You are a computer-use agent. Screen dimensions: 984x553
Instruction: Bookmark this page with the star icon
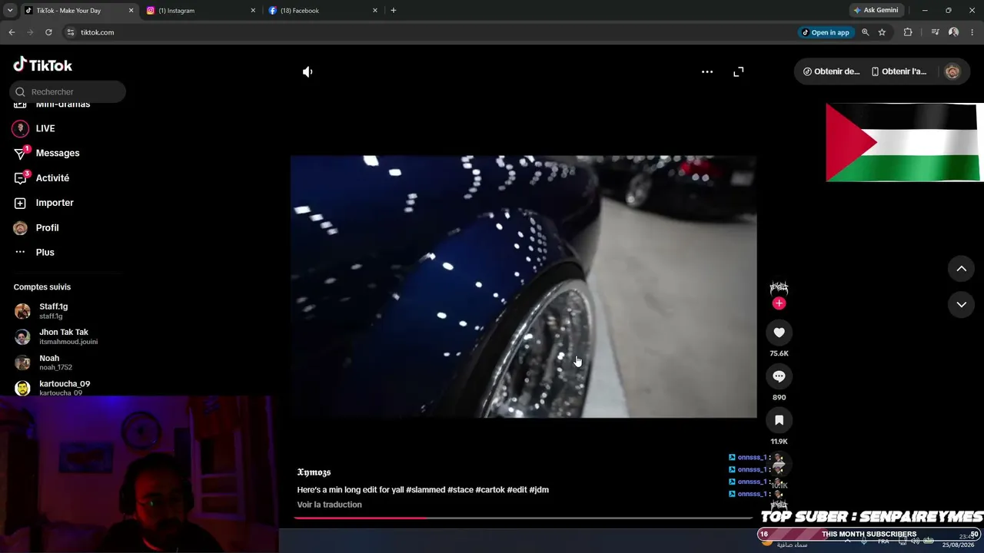tap(882, 32)
